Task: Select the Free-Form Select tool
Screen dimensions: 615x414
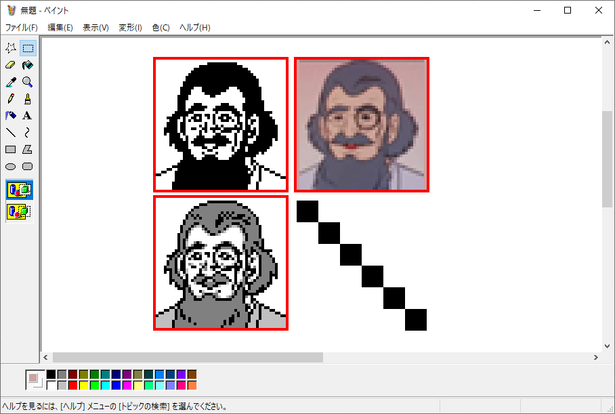Action: (x=11, y=48)
